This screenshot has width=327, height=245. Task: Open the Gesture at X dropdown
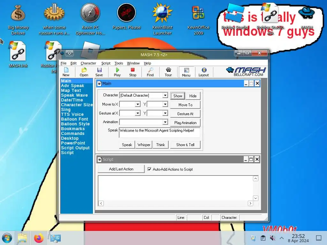(x=138, y=113)
